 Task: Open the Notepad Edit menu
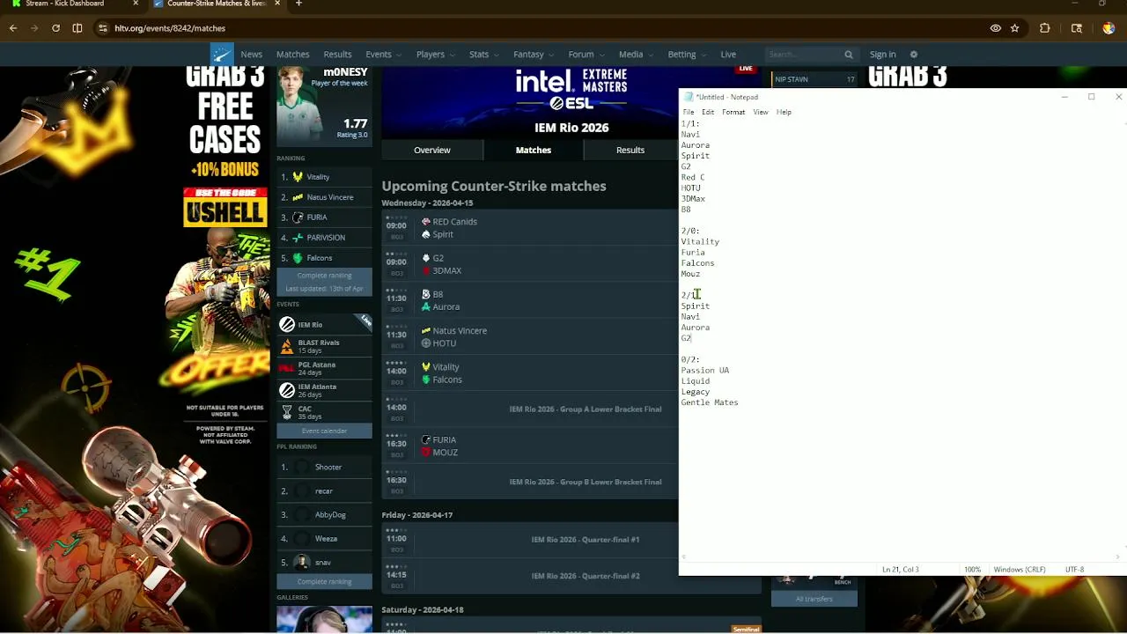[708, 112]
